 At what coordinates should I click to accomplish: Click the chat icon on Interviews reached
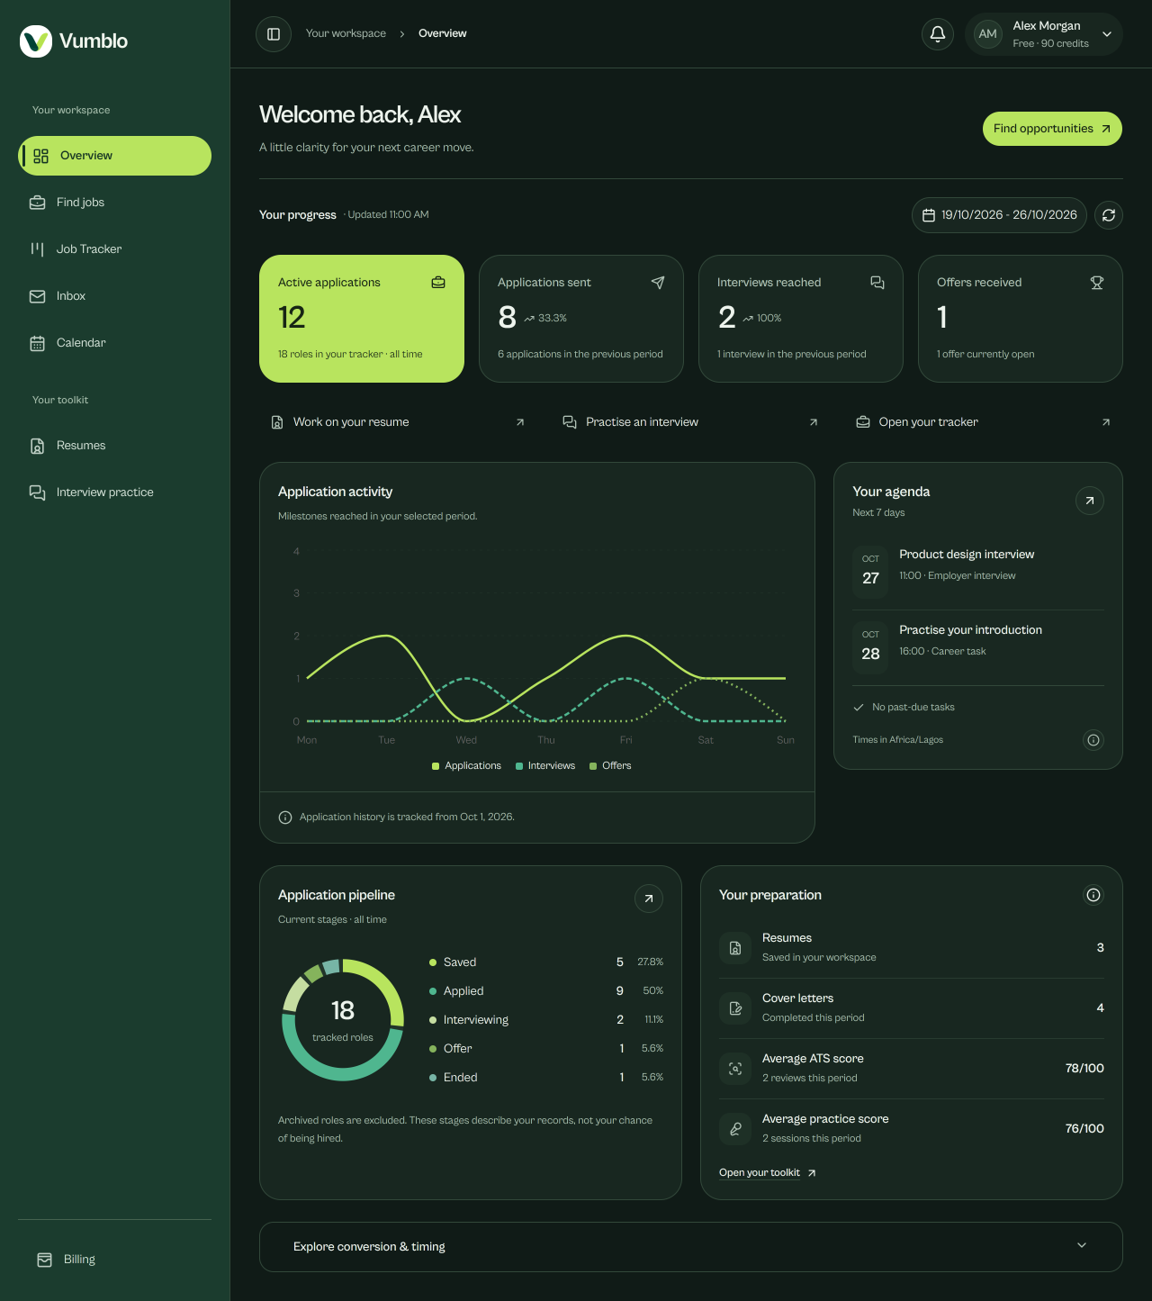[x=877, y=283]
